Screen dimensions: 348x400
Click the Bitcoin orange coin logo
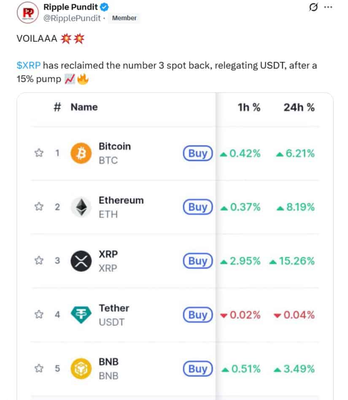(x=81, y=153)
